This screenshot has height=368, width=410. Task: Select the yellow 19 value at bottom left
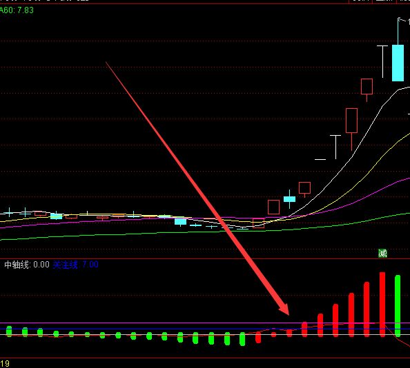(5, 364)
